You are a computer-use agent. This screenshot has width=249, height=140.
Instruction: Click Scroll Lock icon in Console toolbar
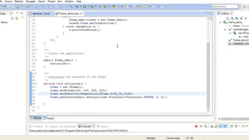pyautogui.click(x=216, y=126)
